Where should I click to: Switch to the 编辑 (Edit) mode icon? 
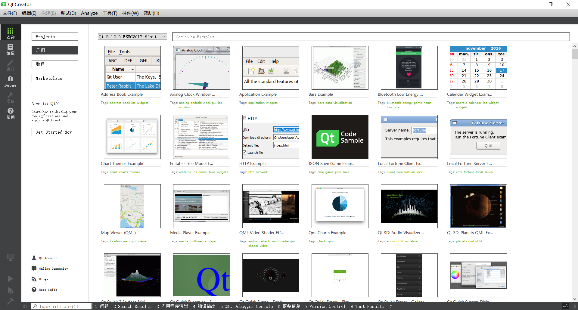pos(10,49)
